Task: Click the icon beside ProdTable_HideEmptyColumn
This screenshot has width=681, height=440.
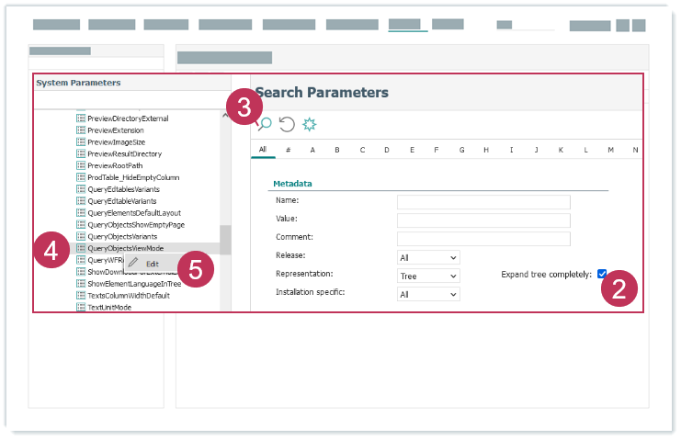Action: [80, 177]
